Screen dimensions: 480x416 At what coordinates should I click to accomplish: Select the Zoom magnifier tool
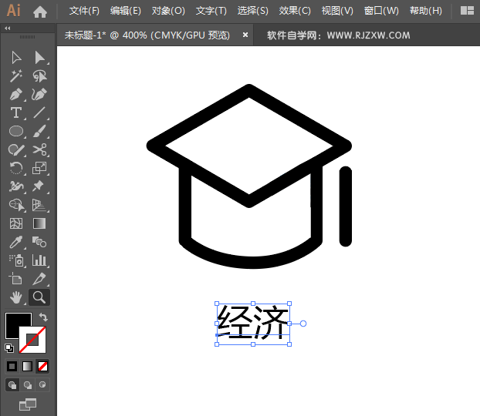point(39,297)
